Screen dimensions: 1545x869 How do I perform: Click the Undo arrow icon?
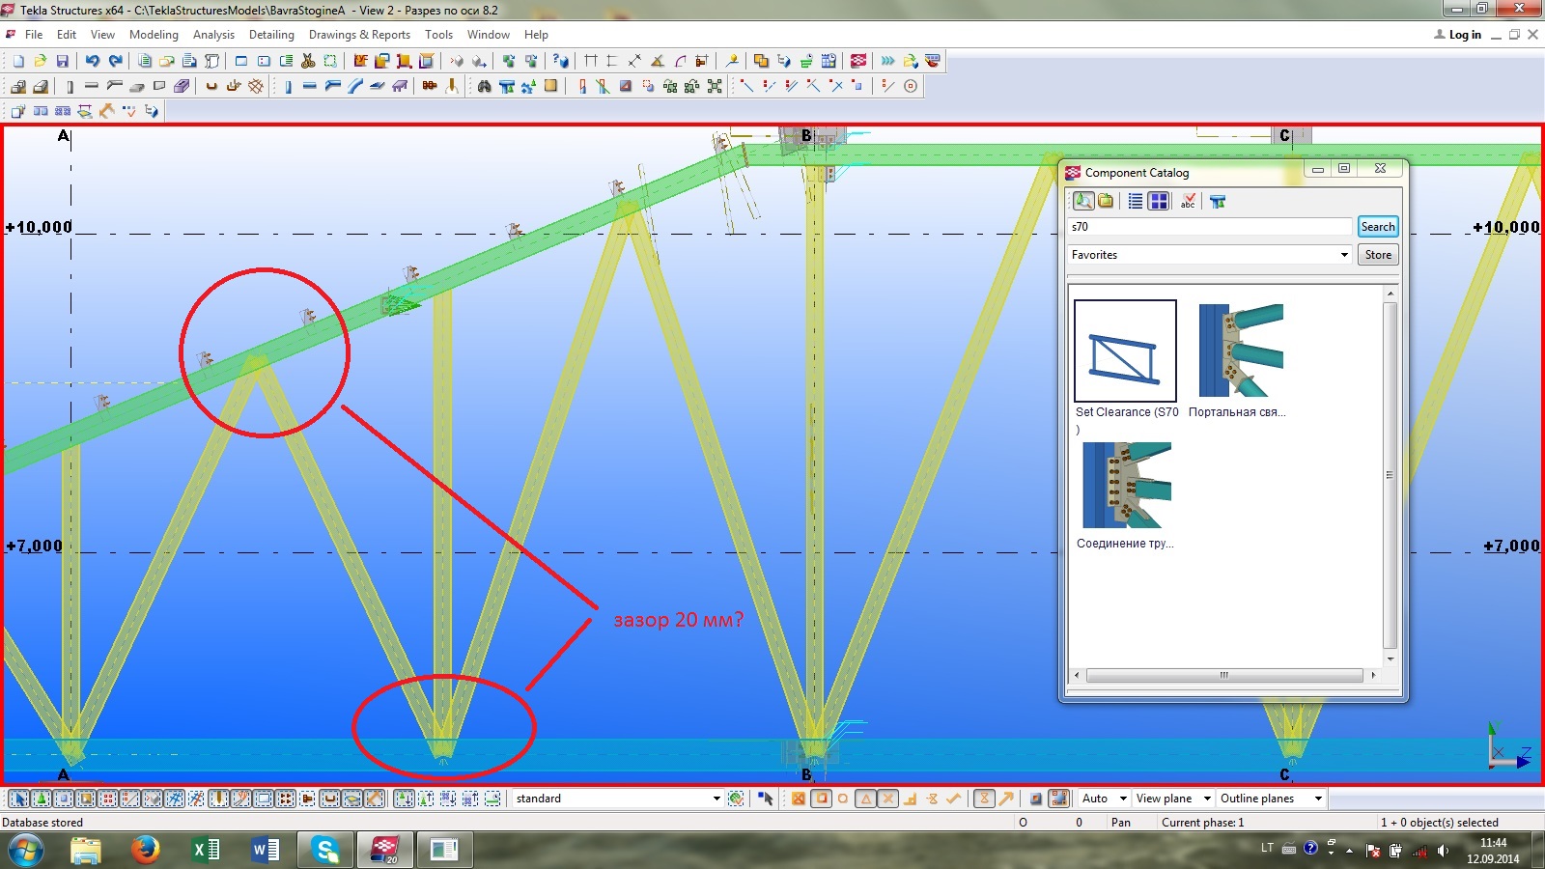click(x=92, y=61)
